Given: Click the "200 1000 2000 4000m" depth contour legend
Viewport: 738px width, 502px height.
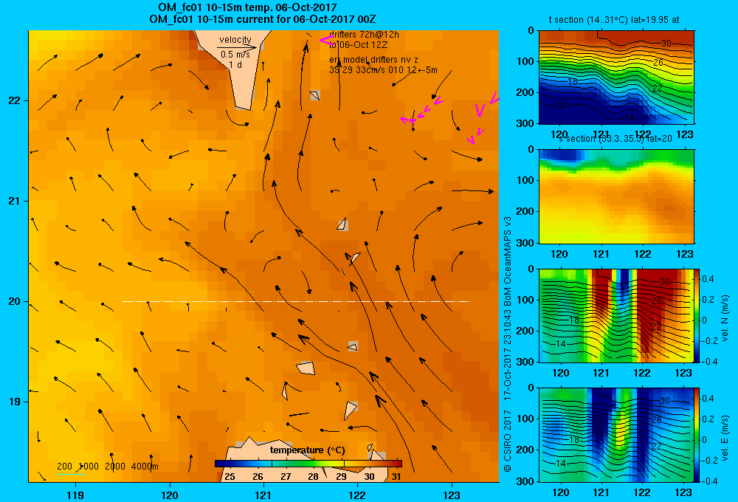Looking at the screenshot, I should coord(108,467).
